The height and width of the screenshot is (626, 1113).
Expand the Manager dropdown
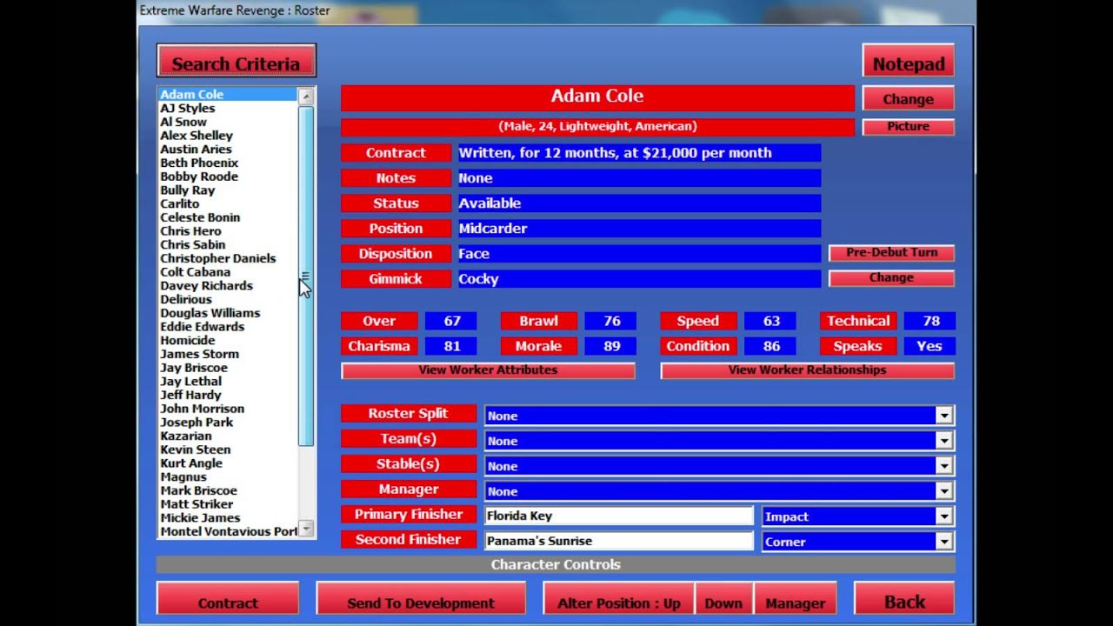pos(943,491)
